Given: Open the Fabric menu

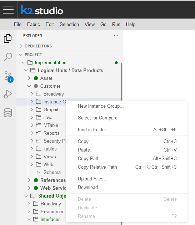Looking at the screenshot, I should pos(34,24).
